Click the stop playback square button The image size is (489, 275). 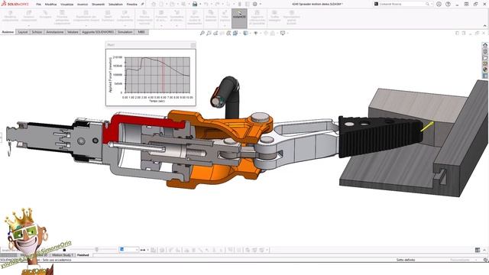coord(64,250)
